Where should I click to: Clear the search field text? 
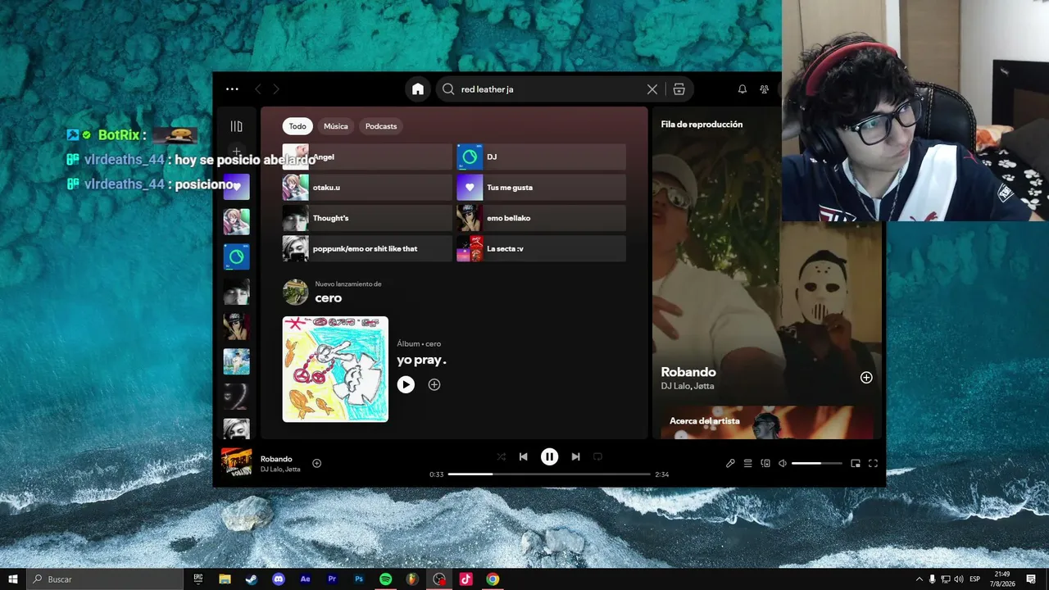pyautogui.click(x=652, y=89)
